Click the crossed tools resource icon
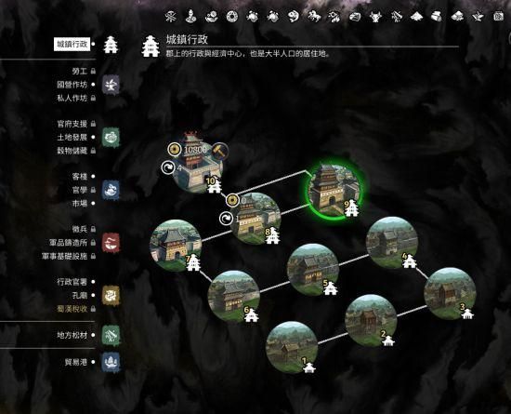The width and height of the screenshot is (511, 414). tap(170, 17)
